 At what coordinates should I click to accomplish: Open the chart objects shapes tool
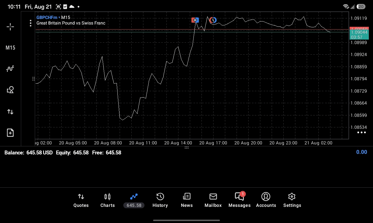(10, 90)
